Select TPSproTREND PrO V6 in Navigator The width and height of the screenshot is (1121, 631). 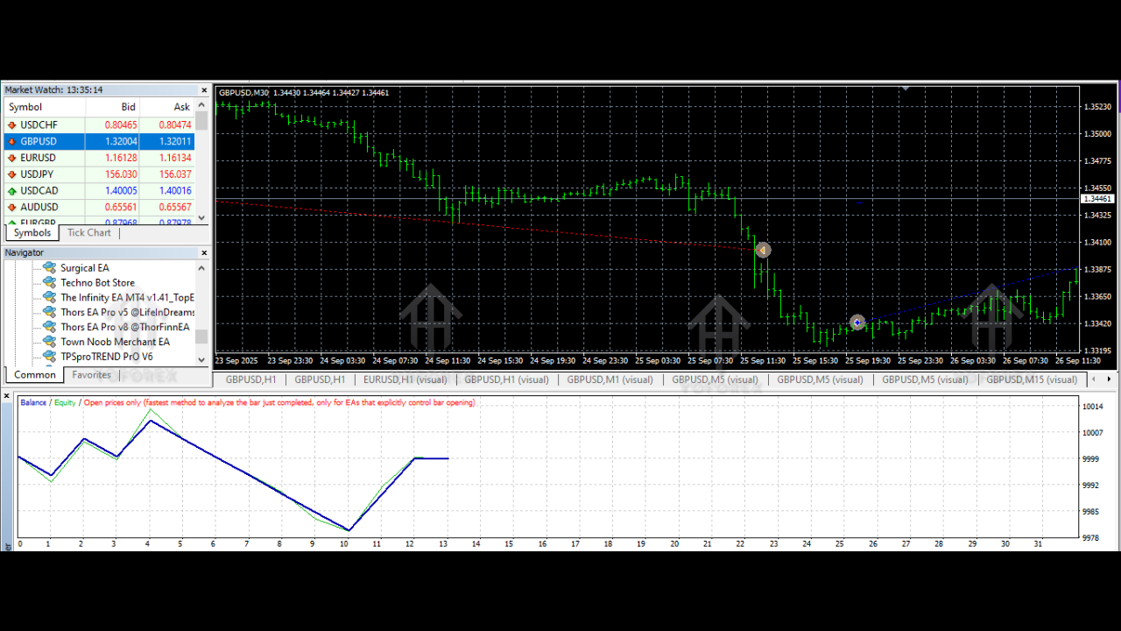pyautogui.click(x=106, y=357)
